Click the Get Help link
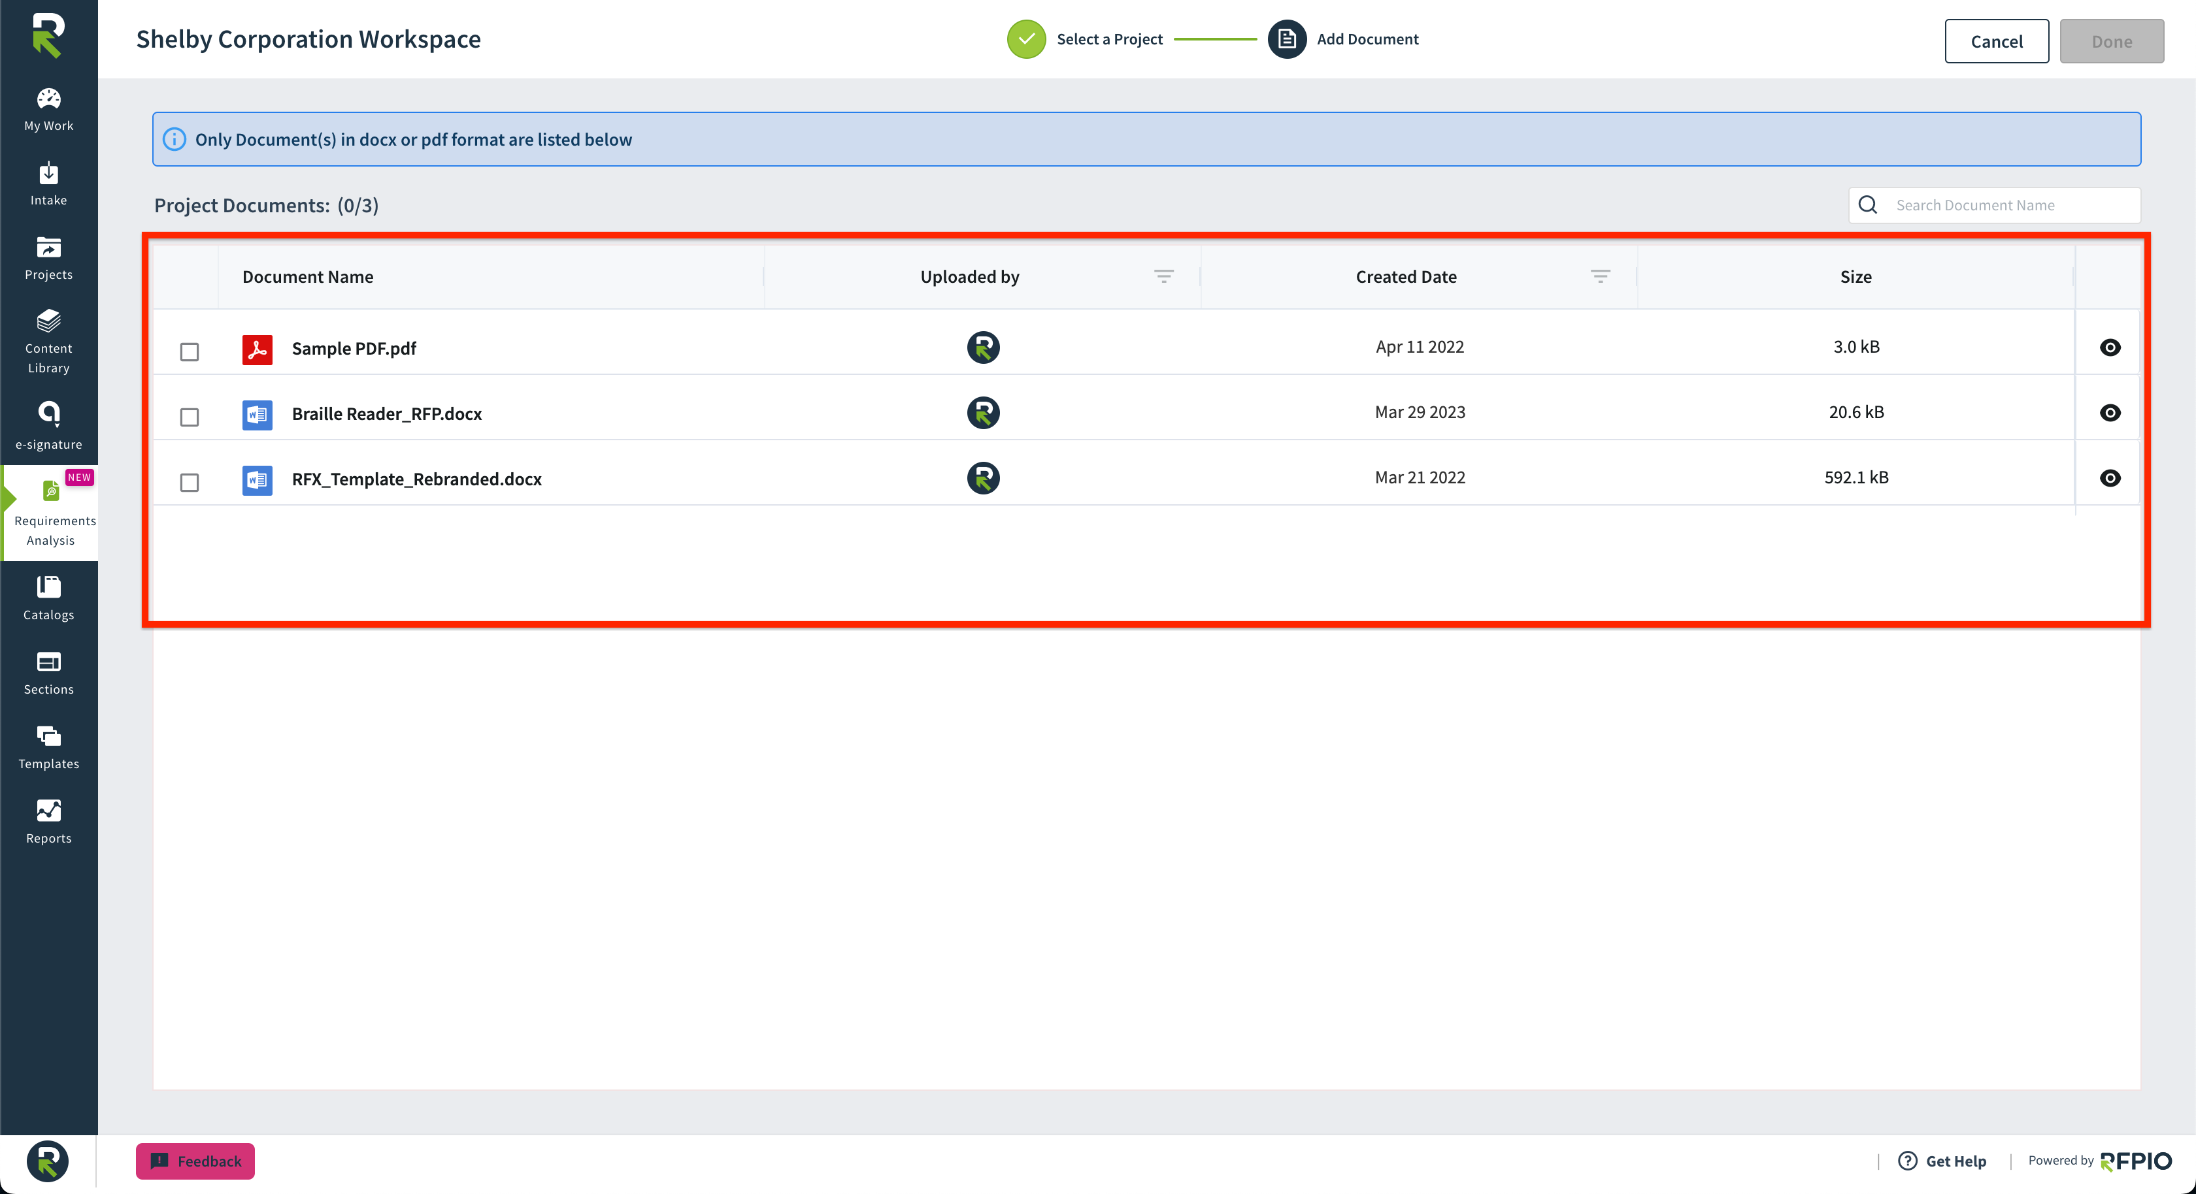2196x1194 pixels. 1955,1161
